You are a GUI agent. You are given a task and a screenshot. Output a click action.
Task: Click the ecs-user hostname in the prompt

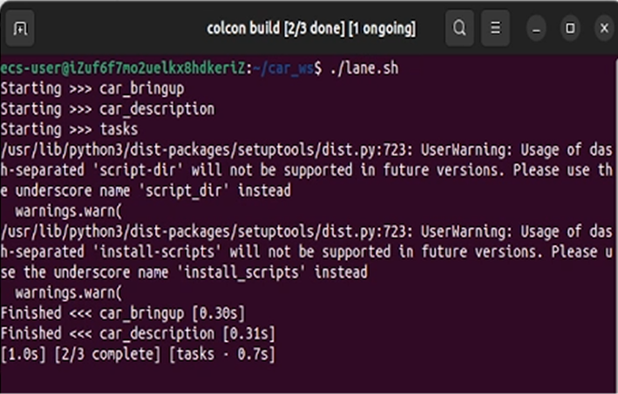point(123,68)
